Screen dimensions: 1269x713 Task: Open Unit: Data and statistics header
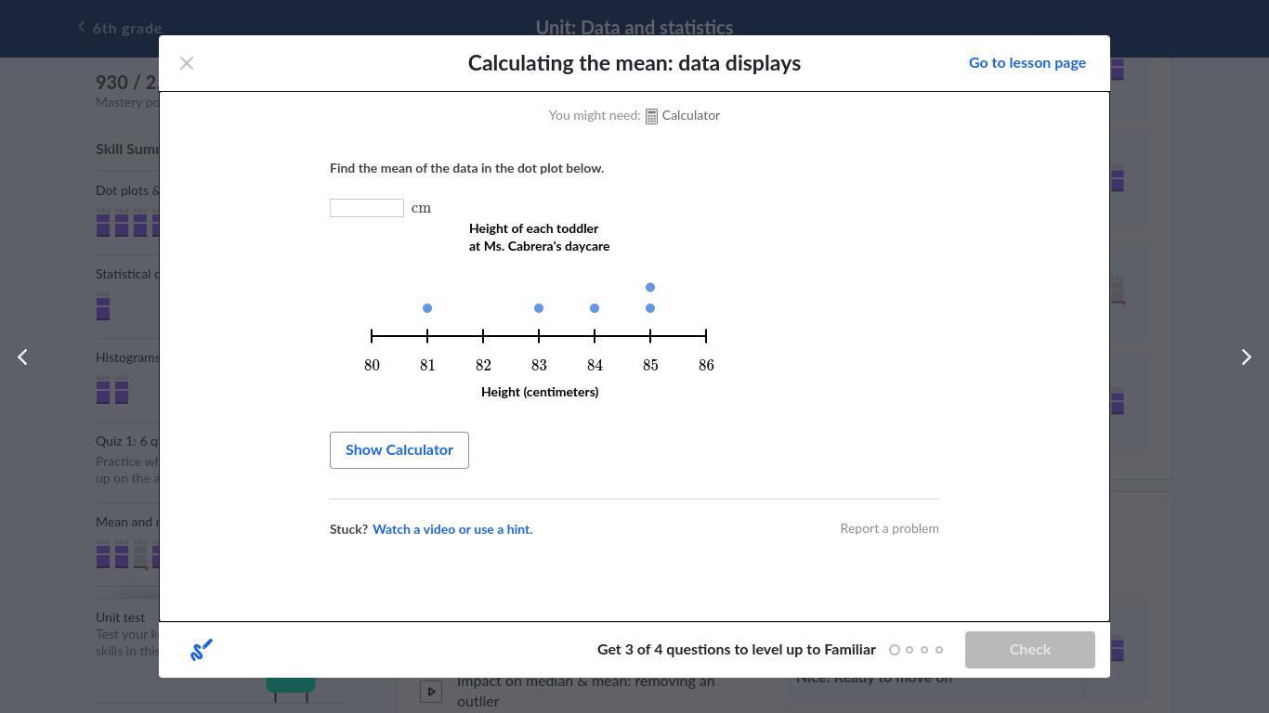634,28
